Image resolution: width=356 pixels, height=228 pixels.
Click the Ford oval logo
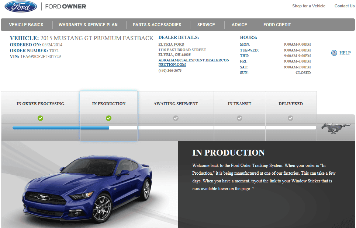click(21, 6)
